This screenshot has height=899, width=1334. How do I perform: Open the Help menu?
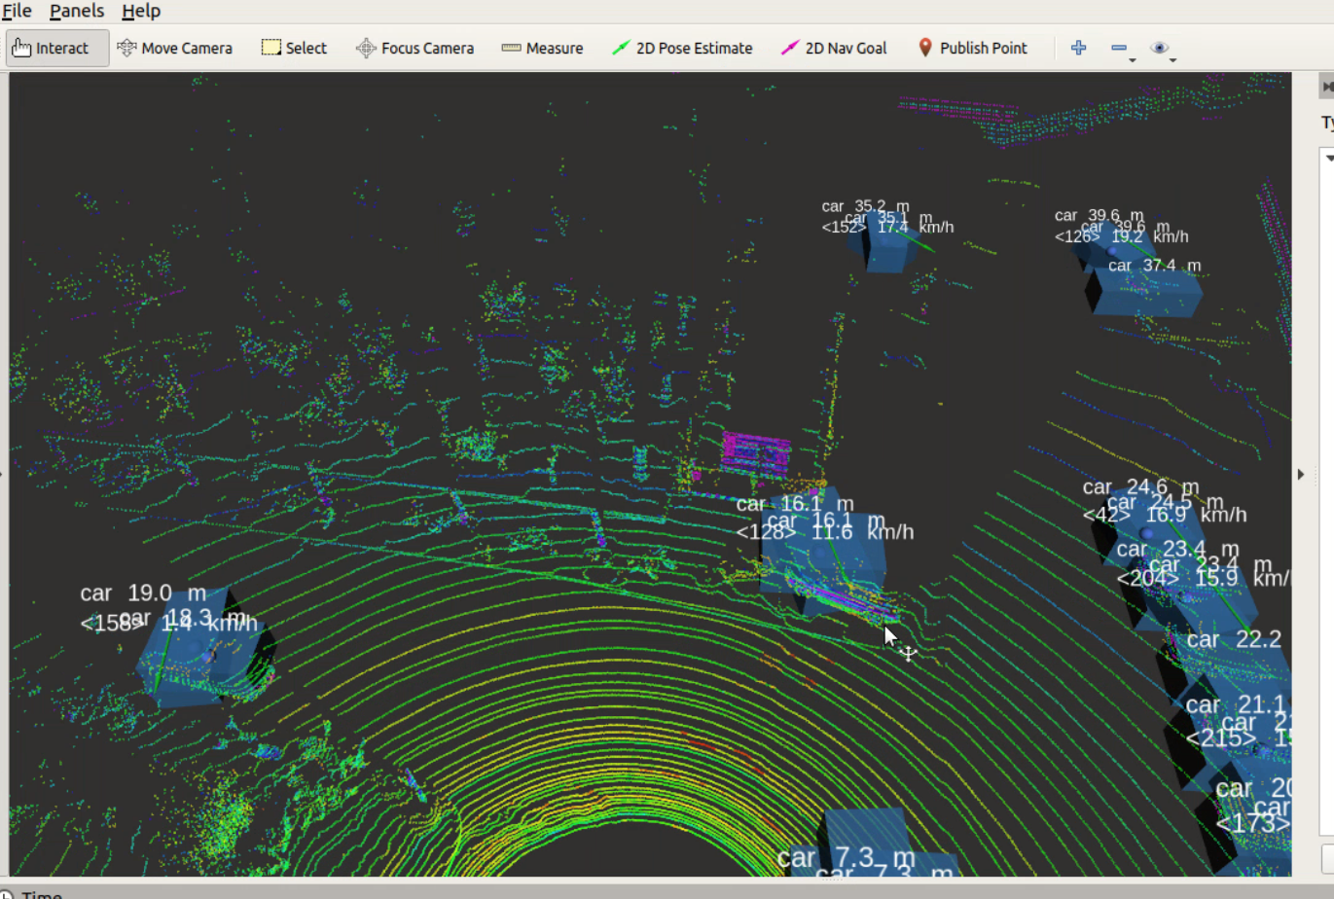141,11
